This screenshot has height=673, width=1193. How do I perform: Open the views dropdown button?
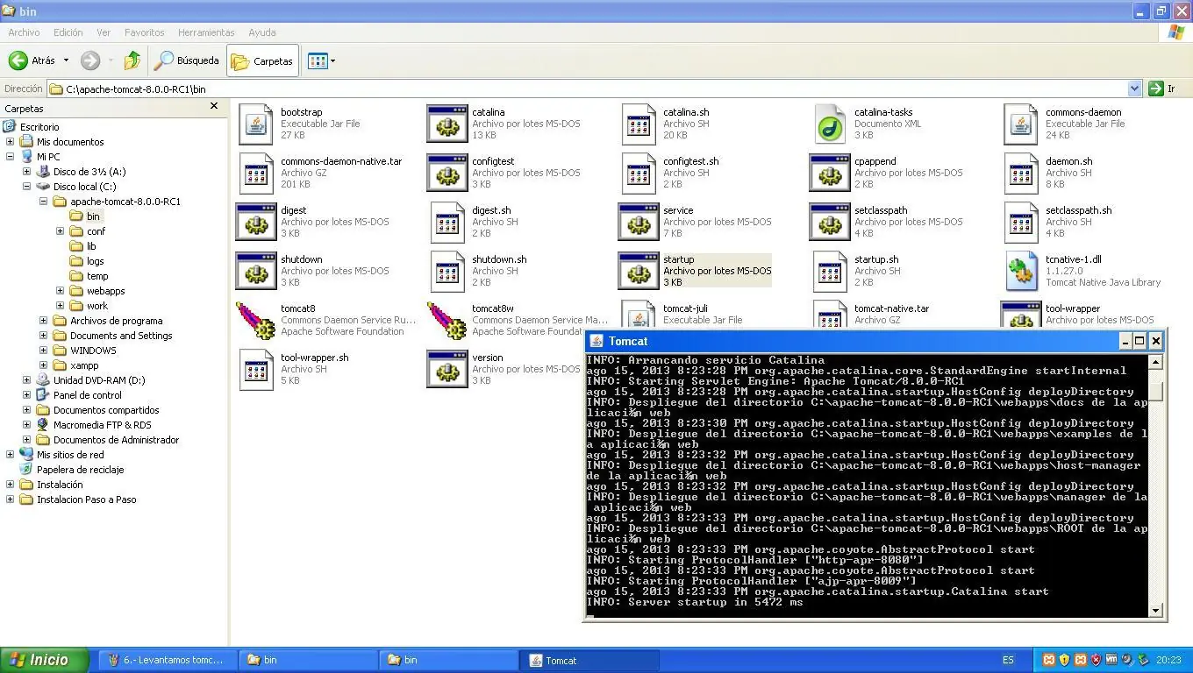[x=321, y=60]
